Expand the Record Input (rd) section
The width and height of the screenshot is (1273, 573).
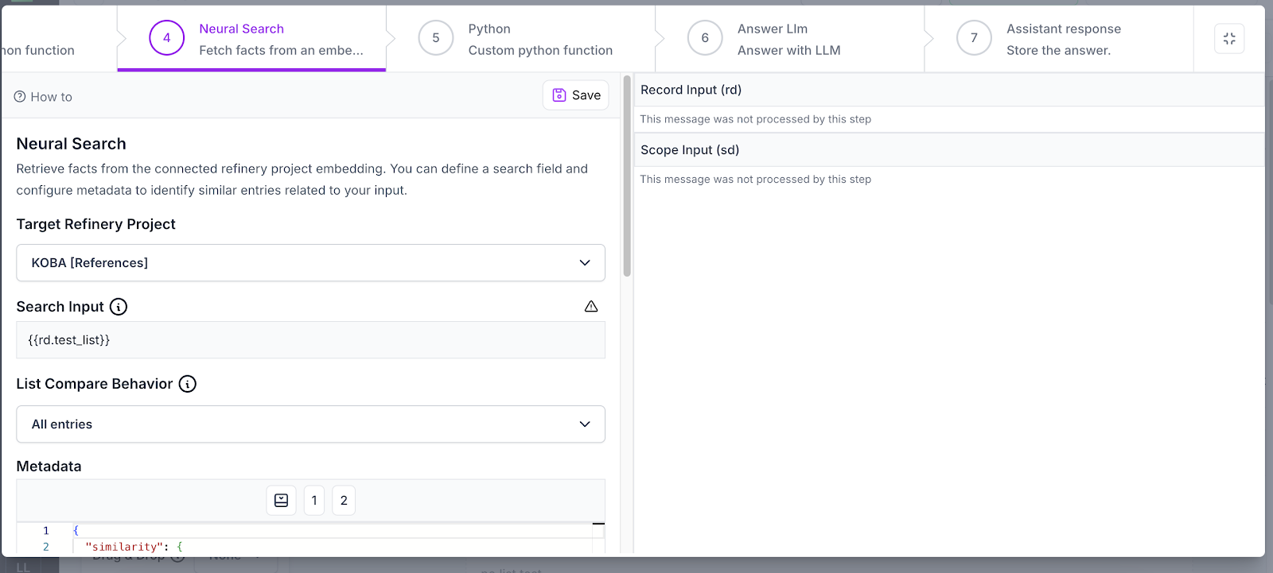pyautogui.click(x=948, y=90)
